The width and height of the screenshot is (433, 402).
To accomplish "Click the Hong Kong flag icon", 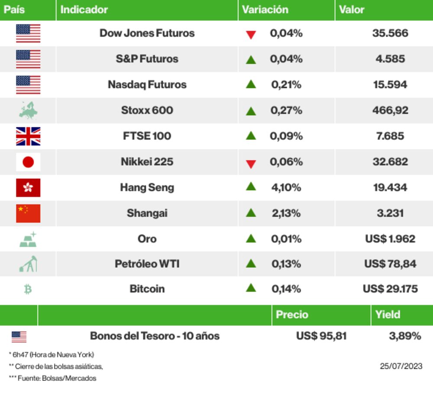I will 28,188.
